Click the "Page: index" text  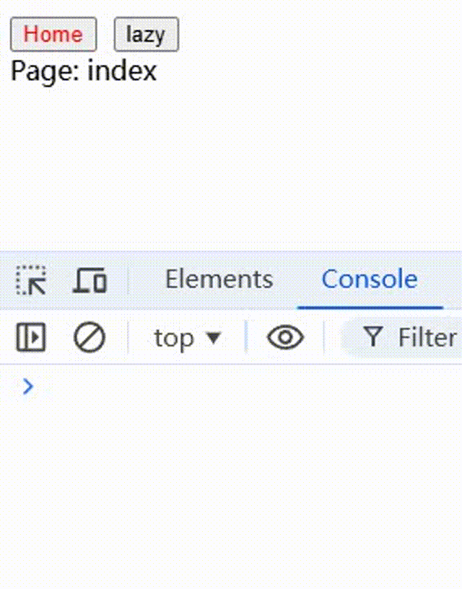(83, 71)
